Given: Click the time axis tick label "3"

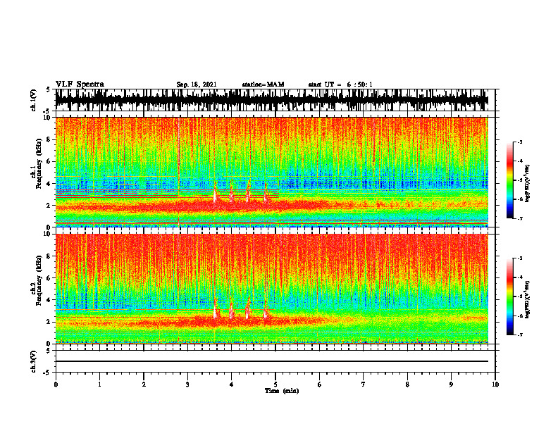Looking at the screenshot, I should pyautogui.click(x=187, y=385).
